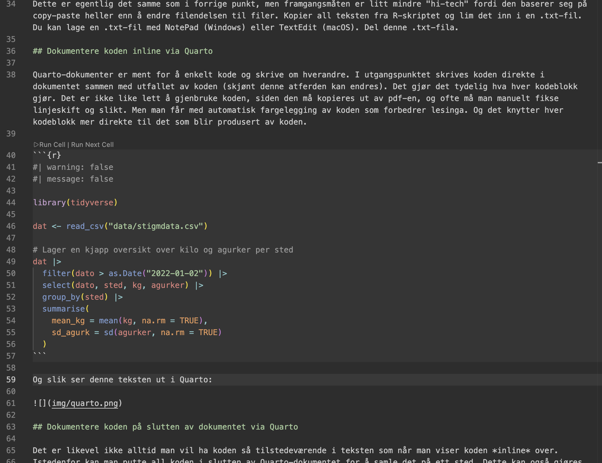Place cursor on heading 'Dokumentere koden inline via Quarto'
The image size is (602, 463).
point(129,51)
